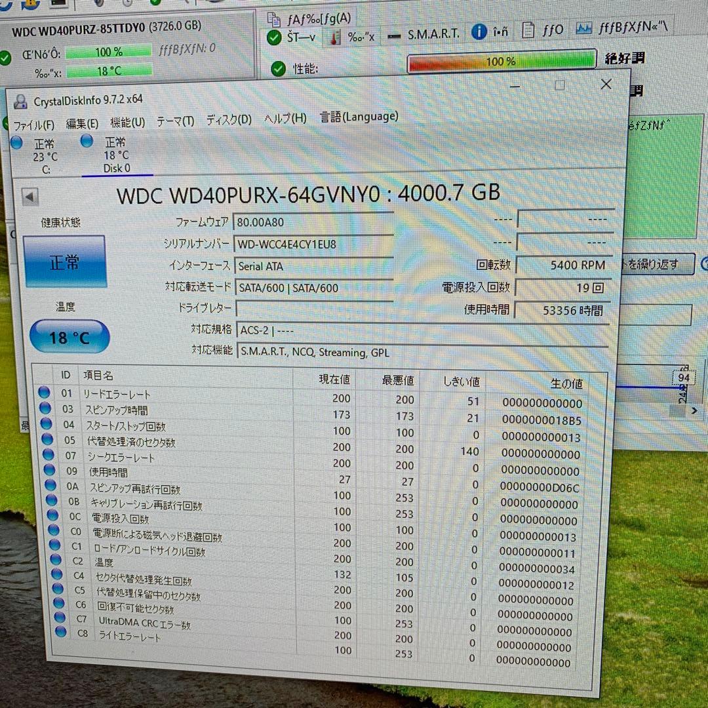
Task: Close the CrystalDiskInfo window
Action: (606, 84)
